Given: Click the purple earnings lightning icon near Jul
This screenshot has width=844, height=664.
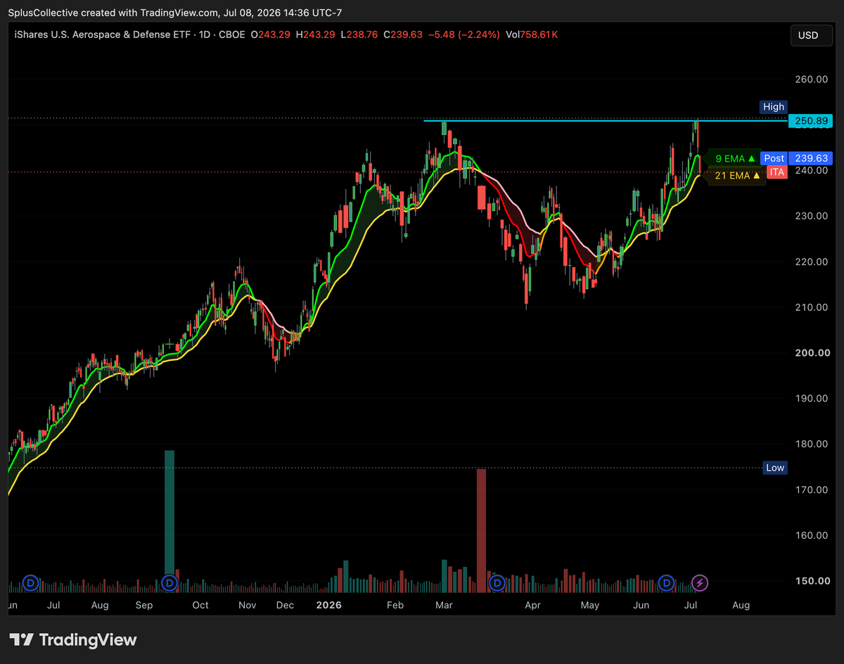Looking at the screenshot, I should [x=700, y=582].
